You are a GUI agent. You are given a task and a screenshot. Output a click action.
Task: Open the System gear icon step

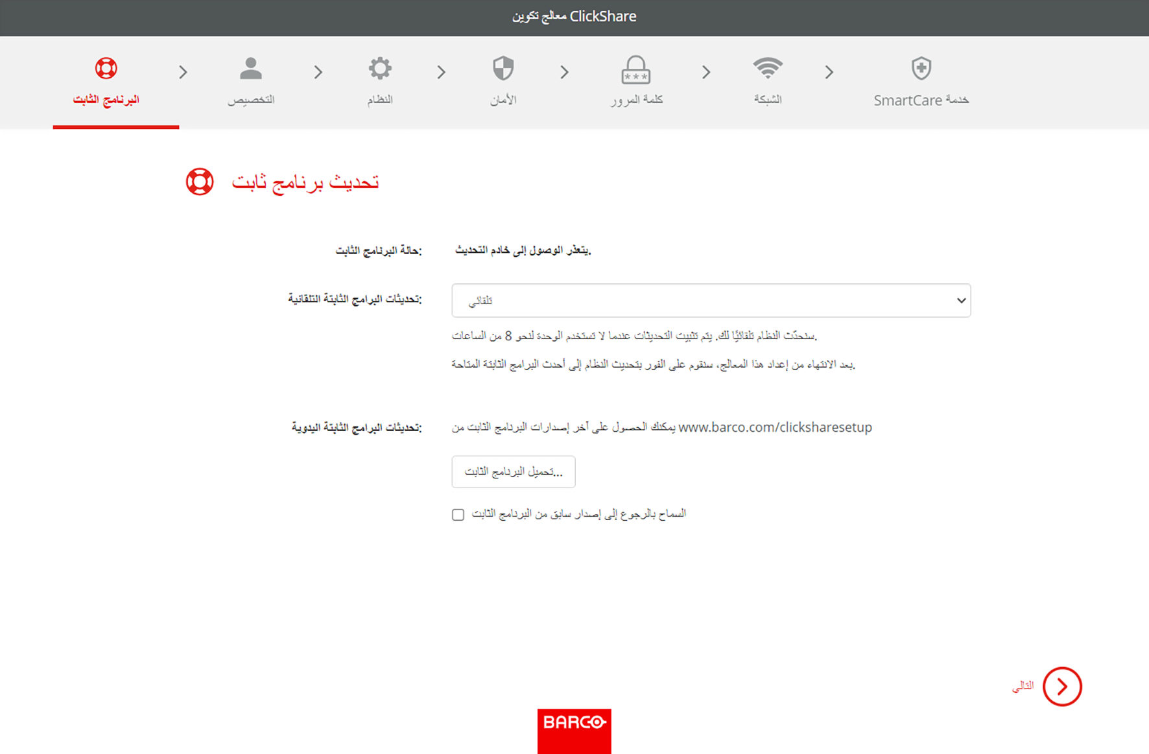click(x=380, y=68)
